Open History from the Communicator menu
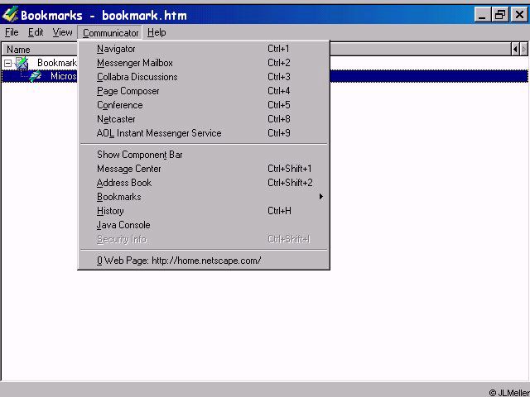The height and width of the screenshot is (397, 530). click(204, 211)
